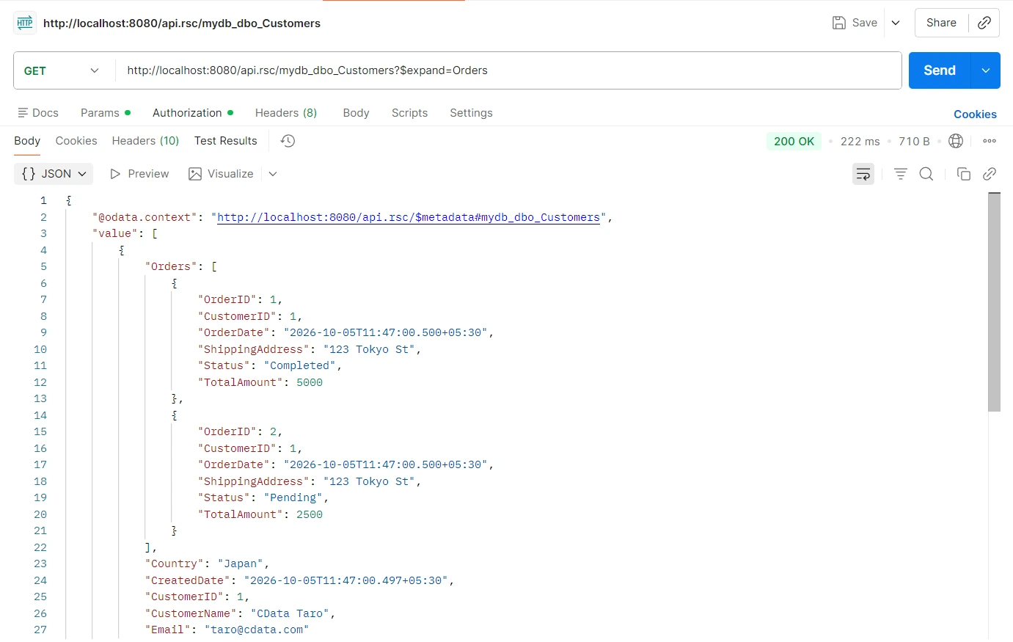Screen dimensions: 1013x642
Task: Expand Save options dropdown arrow
Action: 896,23
